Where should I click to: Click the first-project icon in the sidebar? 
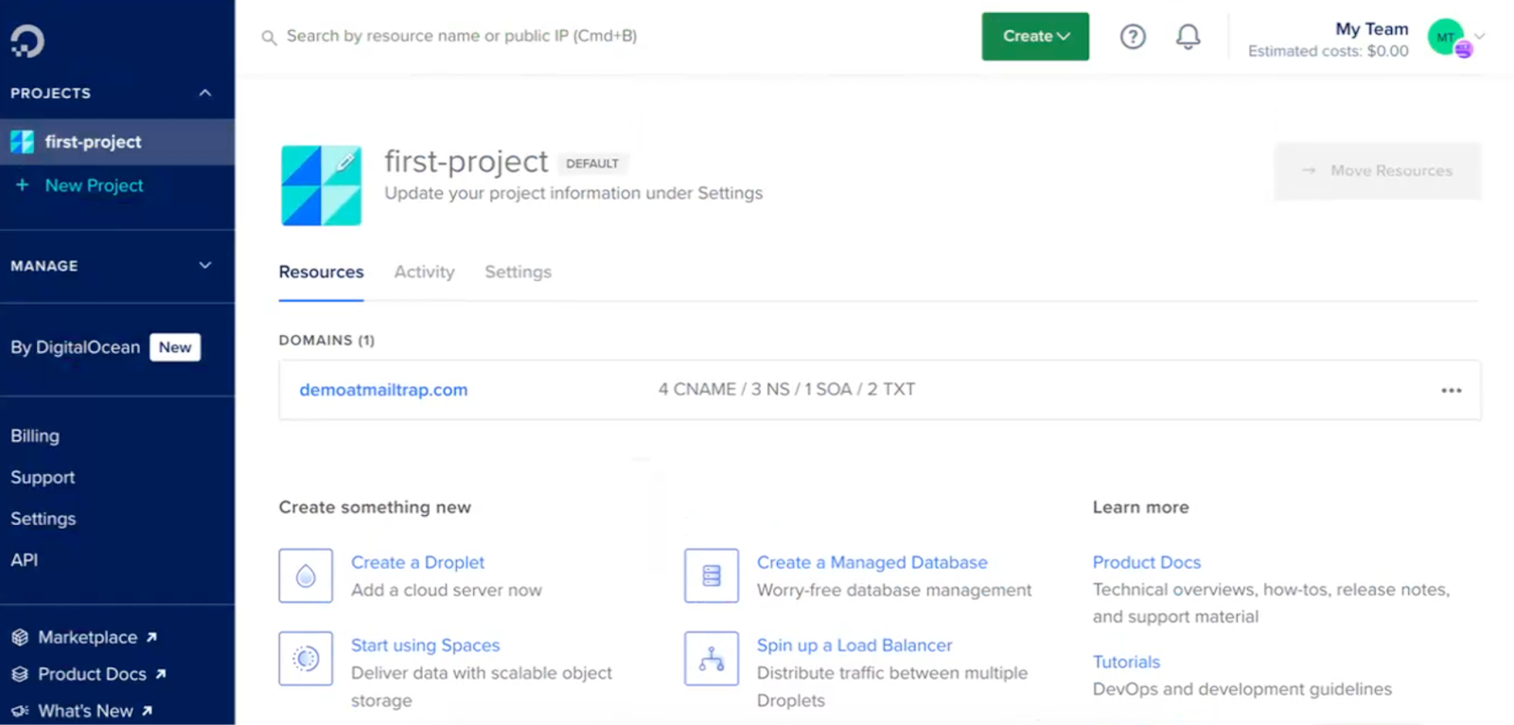22,142
